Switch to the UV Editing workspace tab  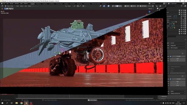(51, 4)
